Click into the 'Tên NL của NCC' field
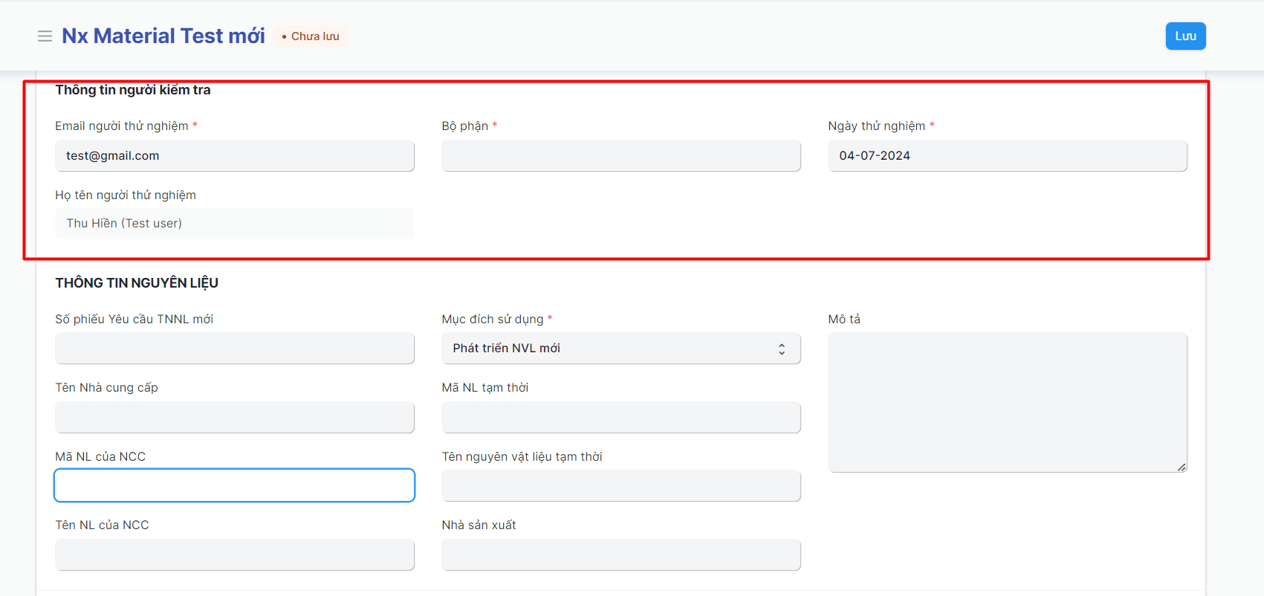Viewport: 1264px width, 596px height. 234,555
